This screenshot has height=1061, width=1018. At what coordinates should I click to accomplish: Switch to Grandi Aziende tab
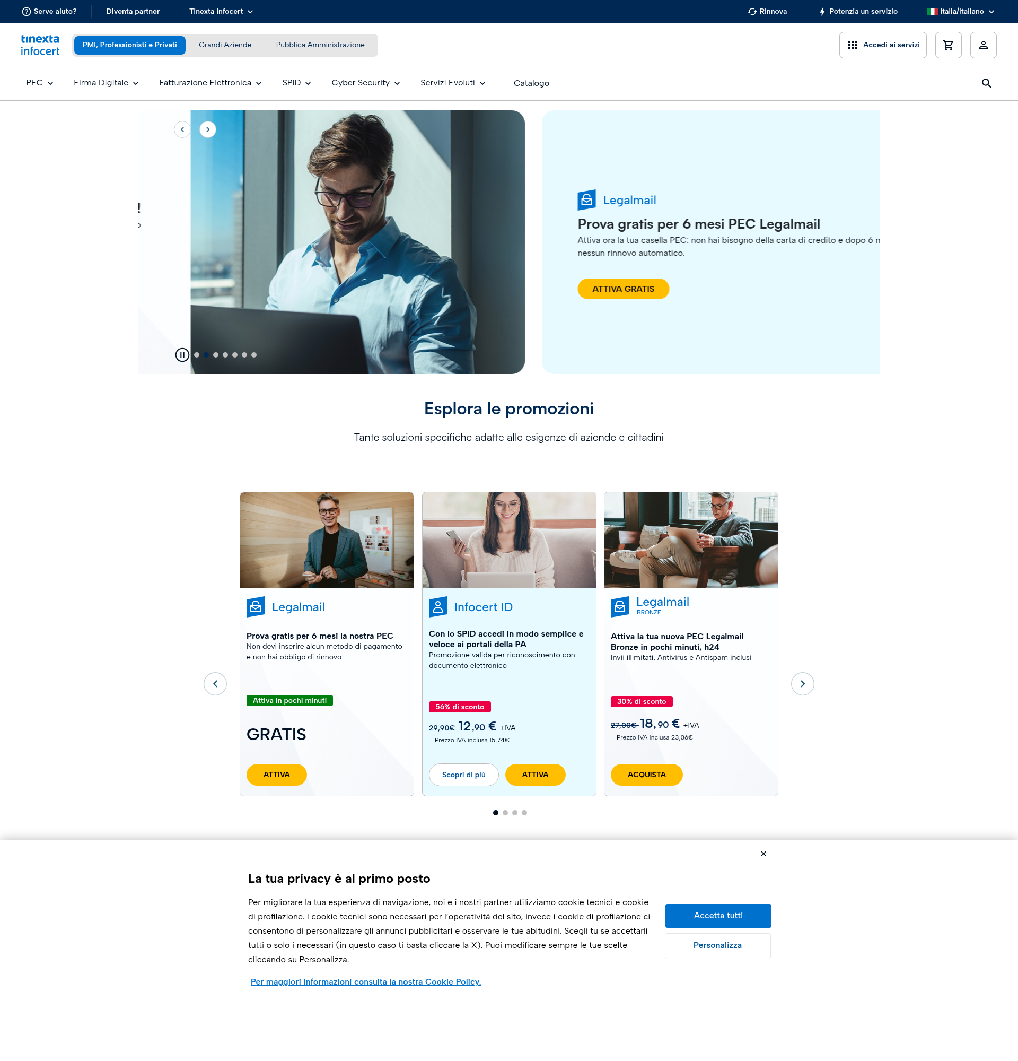pyautogui.click(x=225, y=45)
